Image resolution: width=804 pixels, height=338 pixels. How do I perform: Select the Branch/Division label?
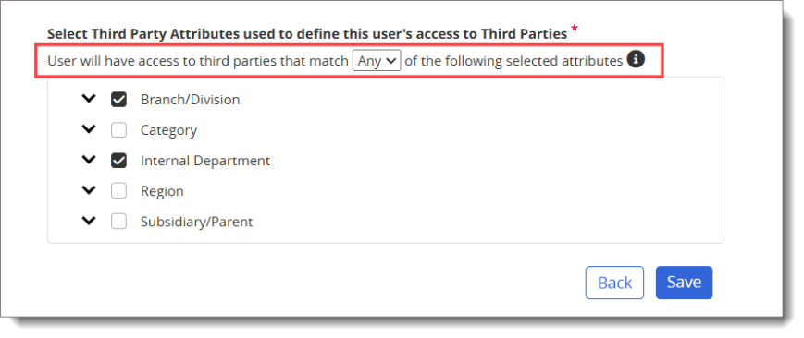point(191,100)
